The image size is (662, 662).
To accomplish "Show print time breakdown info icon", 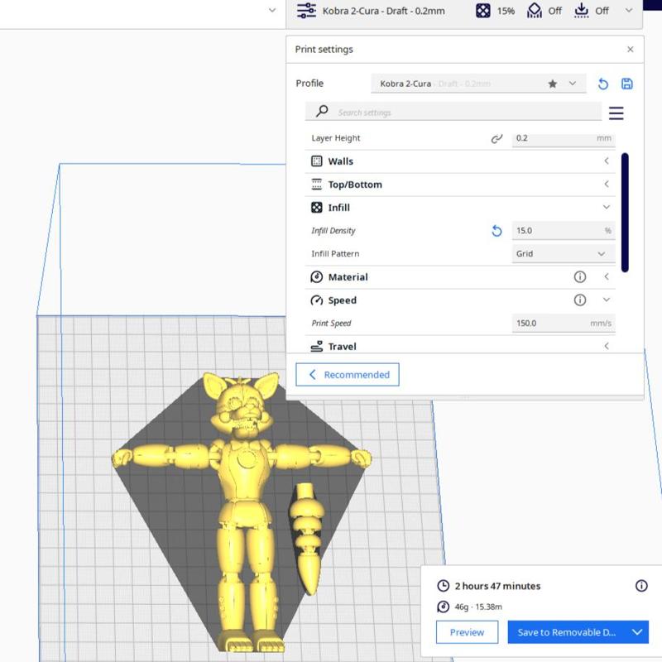I will pyautogui.click(x=641, y=586).
